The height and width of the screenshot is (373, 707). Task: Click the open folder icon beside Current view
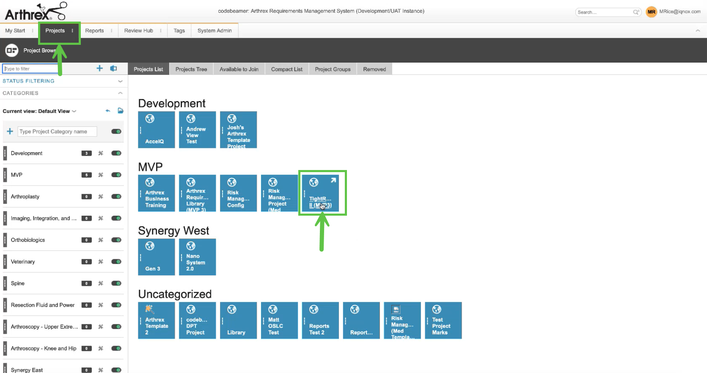point(121,111)
